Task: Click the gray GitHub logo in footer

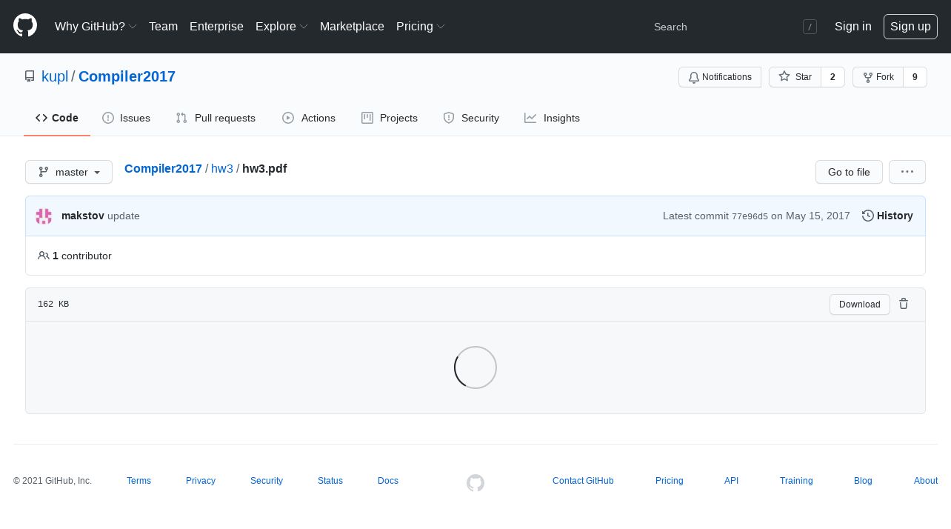Action: tap(475, 483)
